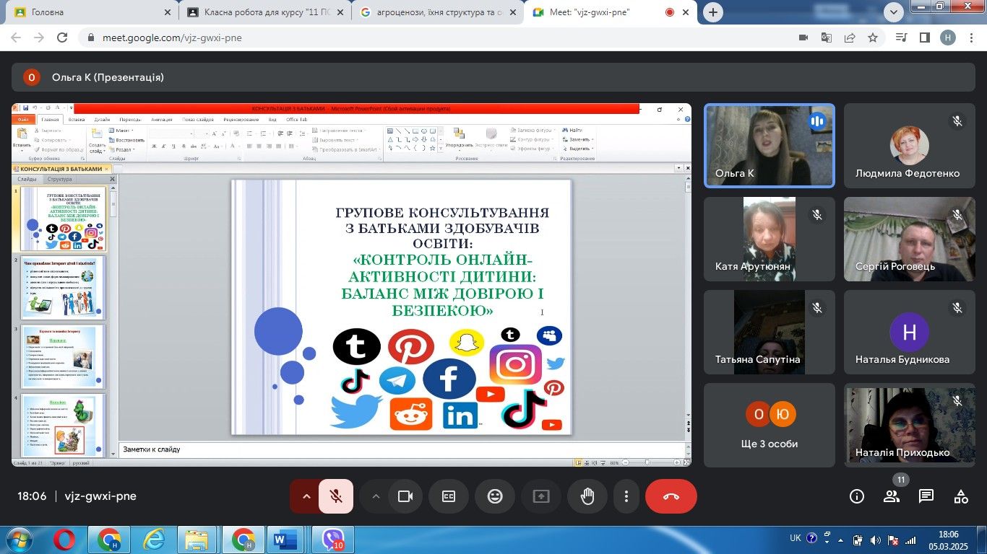Expand audio settings arrow beside microphone

coord(306,496)
